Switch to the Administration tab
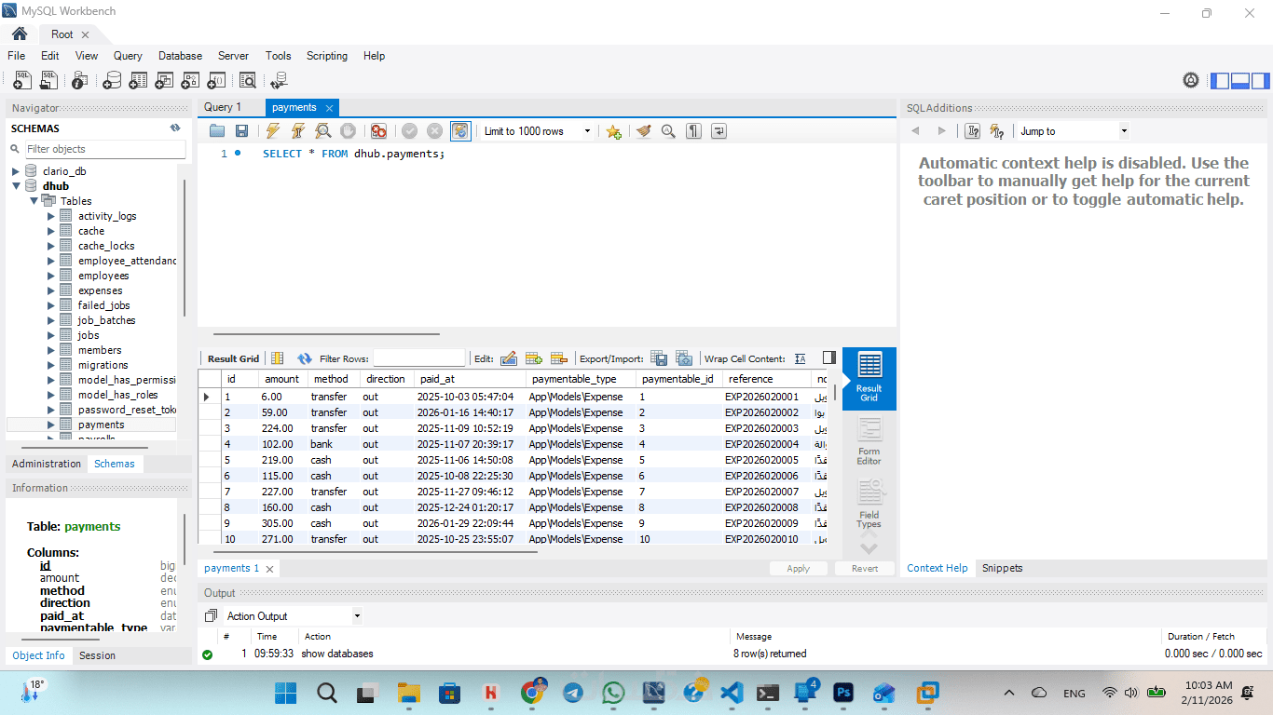 point(47,464)
